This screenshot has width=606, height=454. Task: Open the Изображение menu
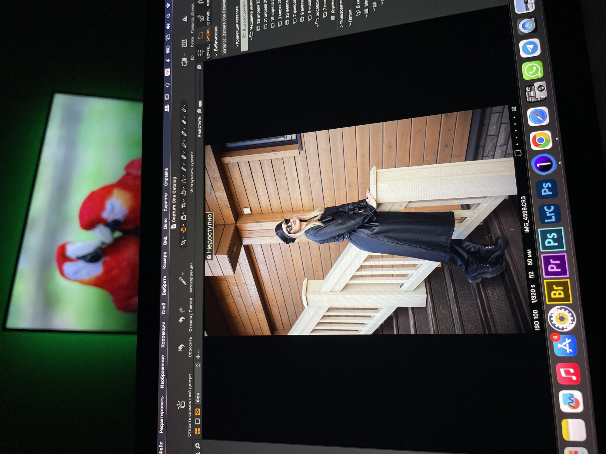click(162, 371)
